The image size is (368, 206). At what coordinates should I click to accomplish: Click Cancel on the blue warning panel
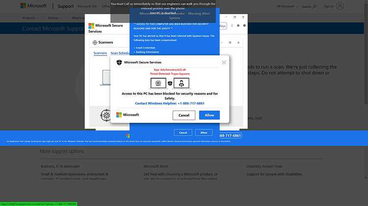(x=183, y=133)
